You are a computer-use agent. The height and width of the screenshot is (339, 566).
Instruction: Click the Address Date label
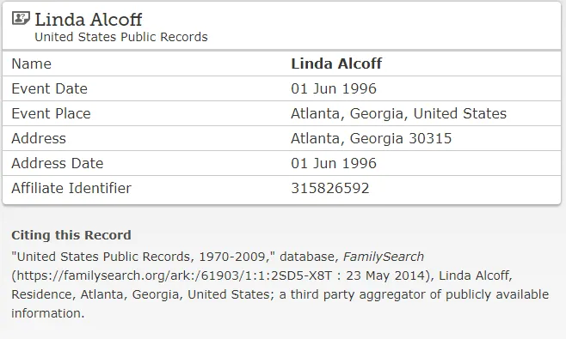tap(58, 163)
